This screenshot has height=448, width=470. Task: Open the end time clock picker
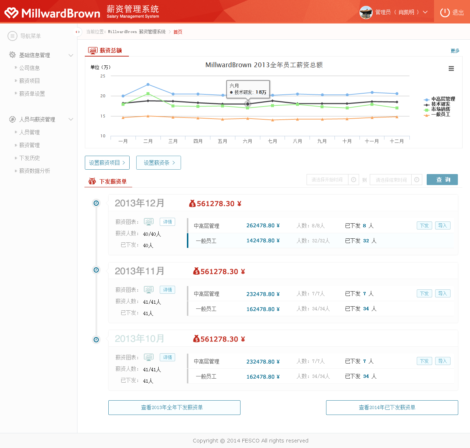click(417, 180)
